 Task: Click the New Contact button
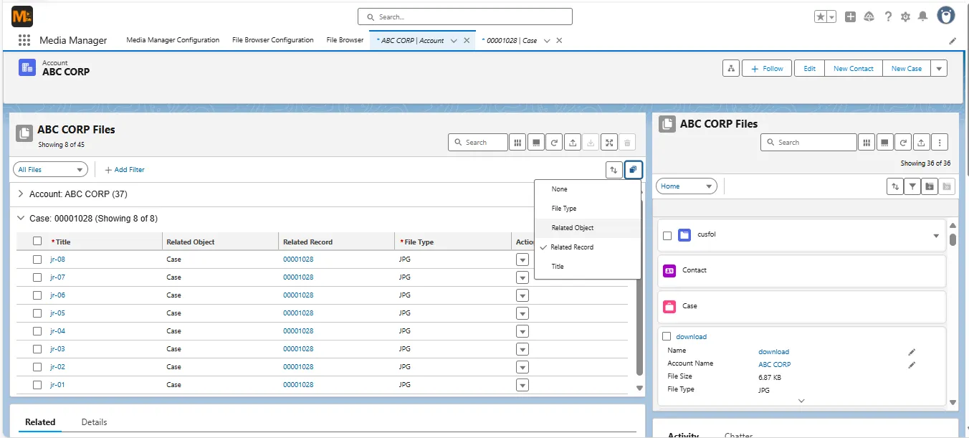click(x=854, y=68)
